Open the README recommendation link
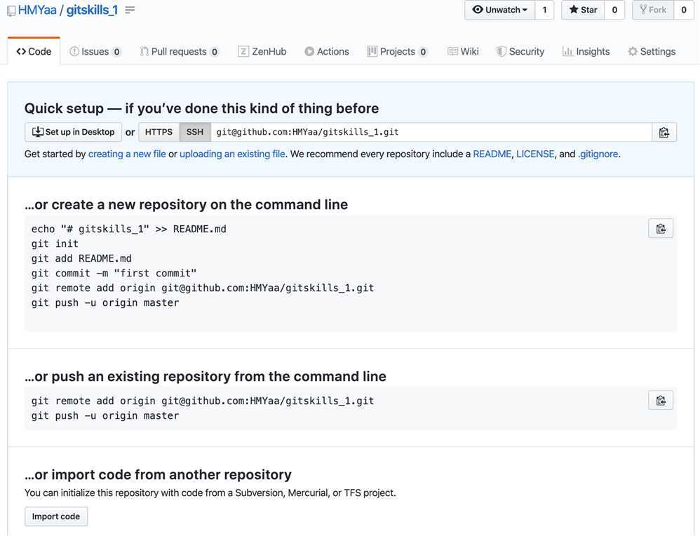700x536 pixels. pyautogui.click(x=492, y=154)
